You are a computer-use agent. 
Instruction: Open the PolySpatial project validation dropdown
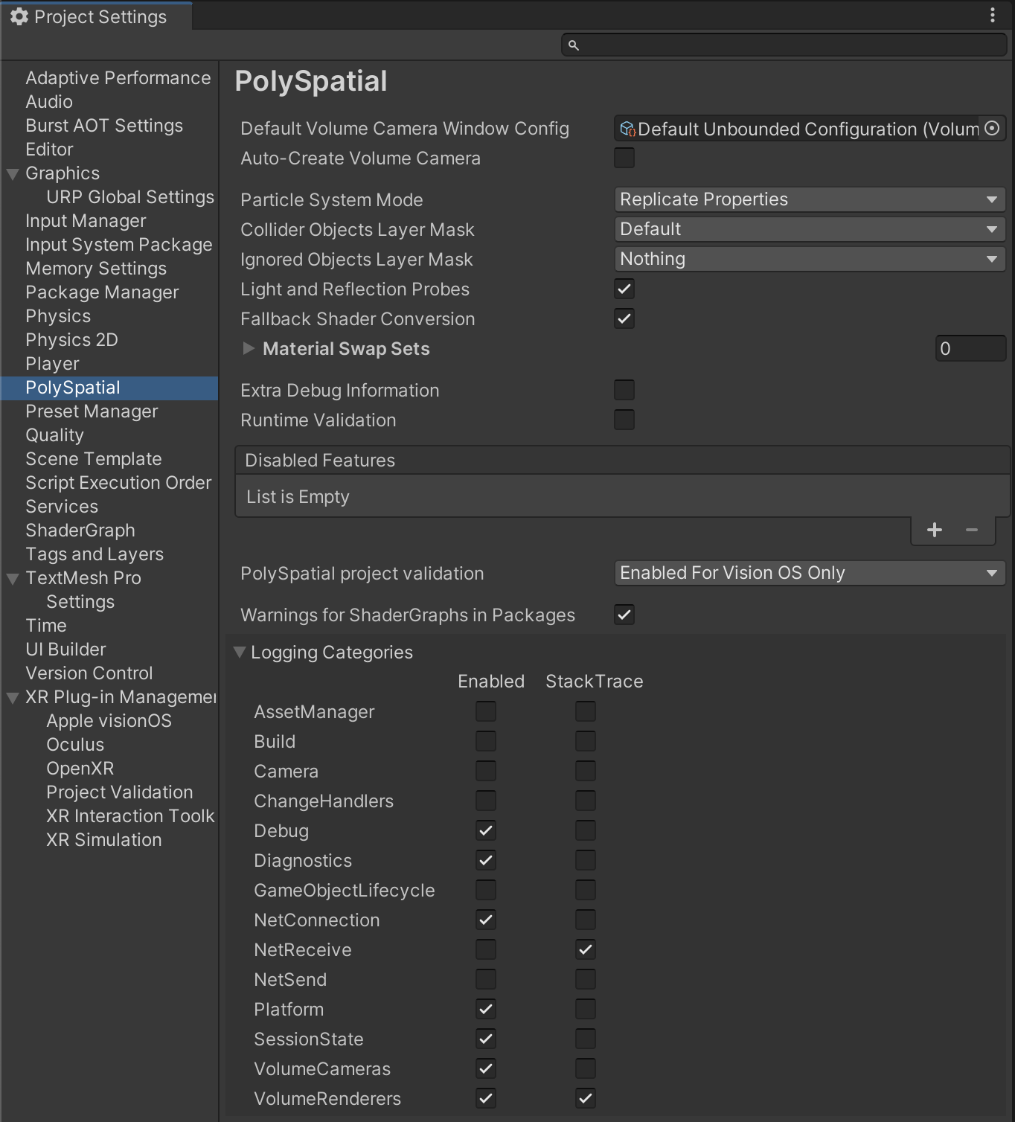(809, 573)
